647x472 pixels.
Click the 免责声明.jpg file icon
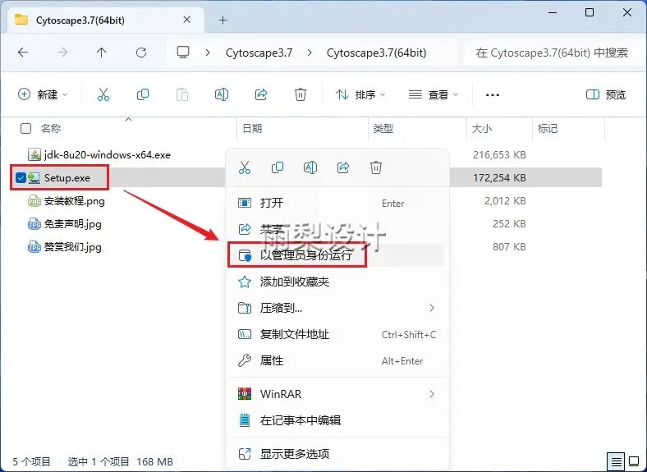34,224
